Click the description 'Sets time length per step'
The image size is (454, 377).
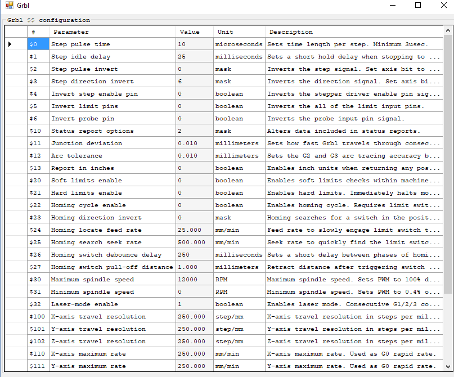pyautogui.click(x=354, y=44)
